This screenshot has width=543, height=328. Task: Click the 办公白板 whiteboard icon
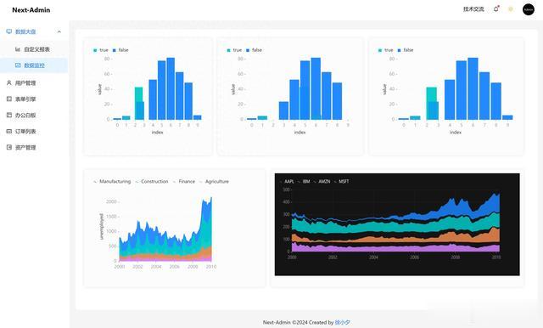9,115
